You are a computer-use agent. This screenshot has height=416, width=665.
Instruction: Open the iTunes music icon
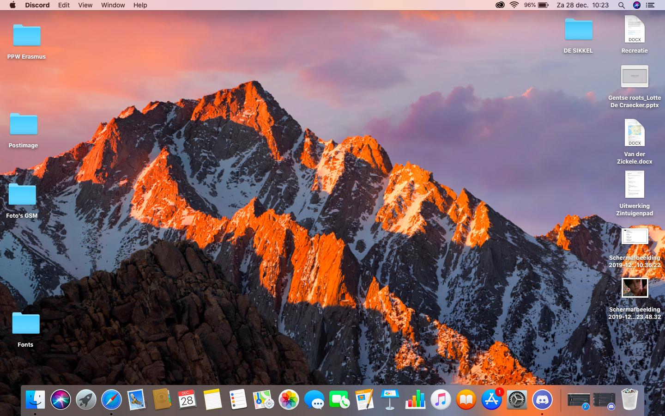pos(441,400)
